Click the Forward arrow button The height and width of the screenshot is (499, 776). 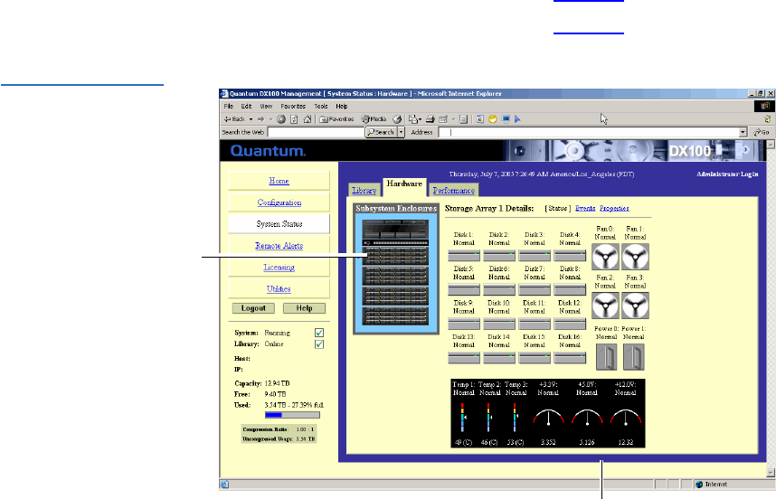coord(260,119)
